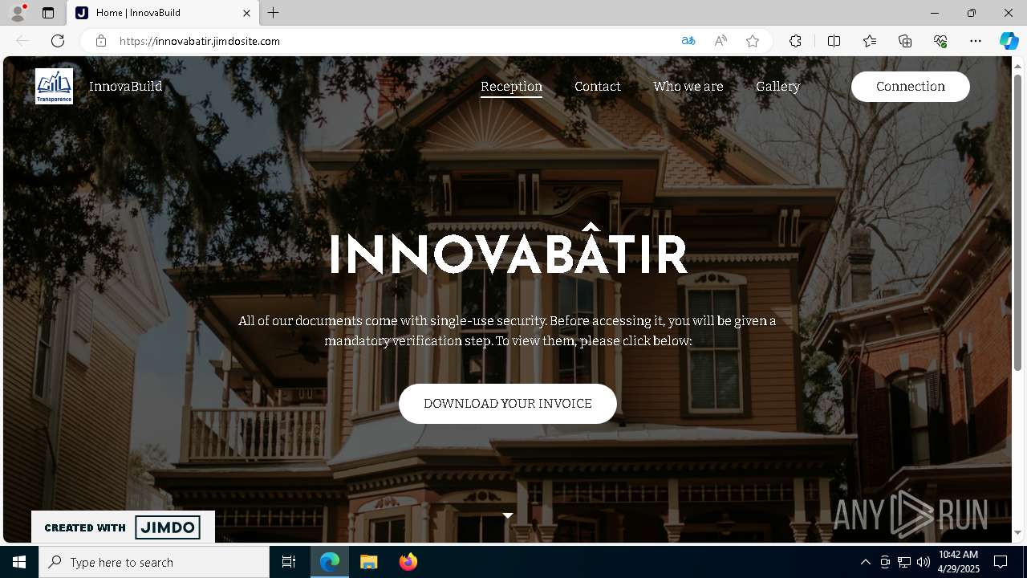Refresh the page

coord(58,41)
